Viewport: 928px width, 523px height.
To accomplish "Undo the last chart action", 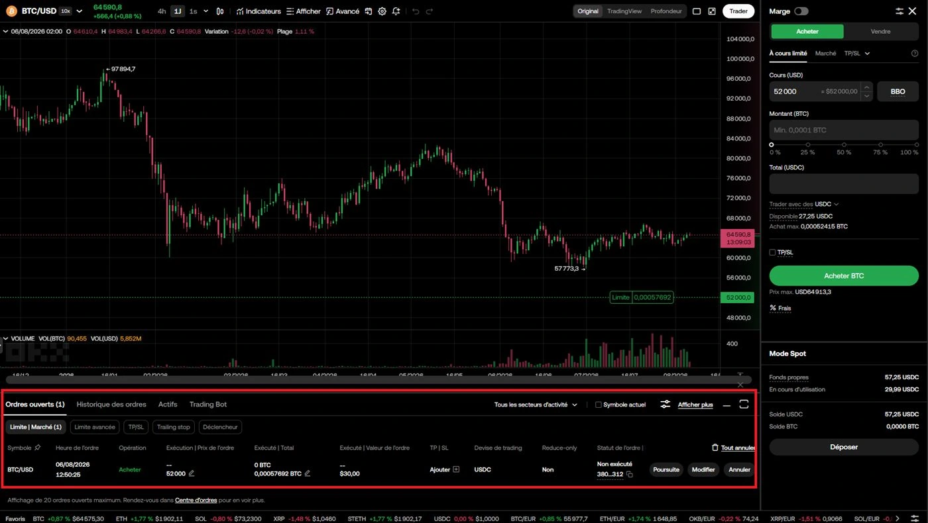I will [416, 11].
